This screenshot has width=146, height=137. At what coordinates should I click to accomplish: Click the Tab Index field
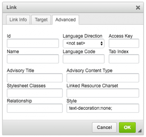tap(124, 59)
